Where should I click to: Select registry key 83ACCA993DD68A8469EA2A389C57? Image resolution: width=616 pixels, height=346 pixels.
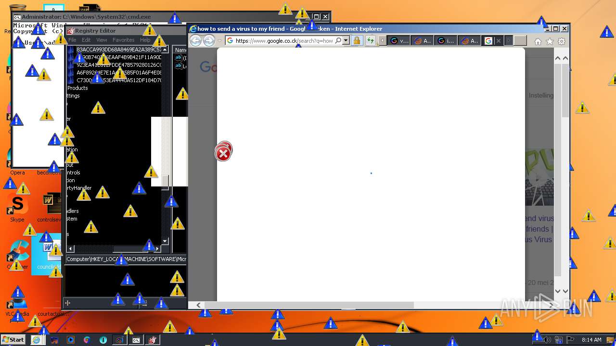[119, 49]
